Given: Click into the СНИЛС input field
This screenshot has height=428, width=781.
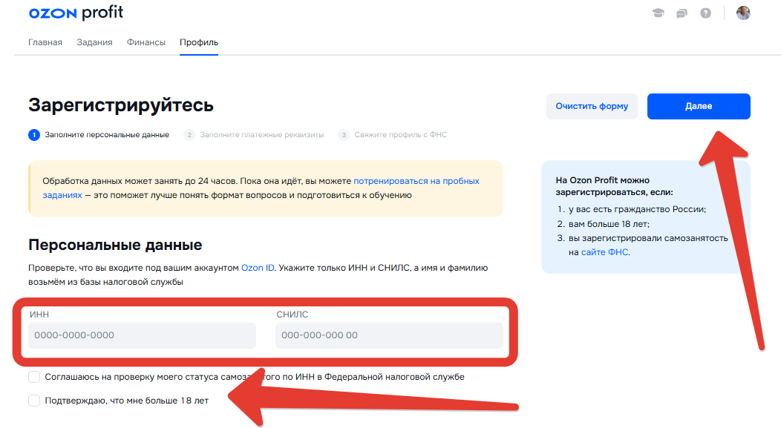Looking at the screenshot, I should click(389, 335).
